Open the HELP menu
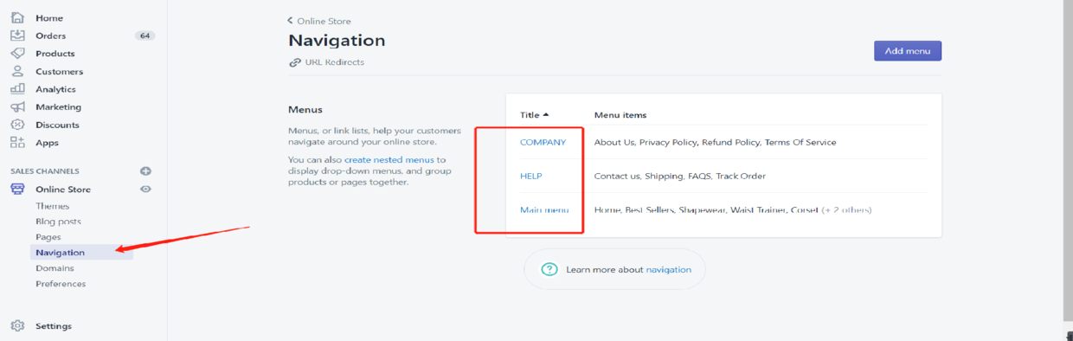 pyautogui.click(x=531, y=176)
